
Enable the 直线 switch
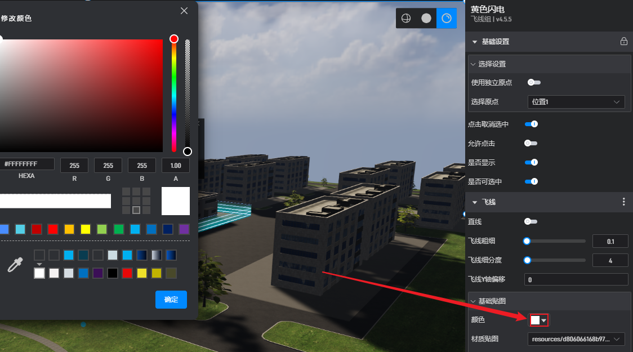click(531, 221)
